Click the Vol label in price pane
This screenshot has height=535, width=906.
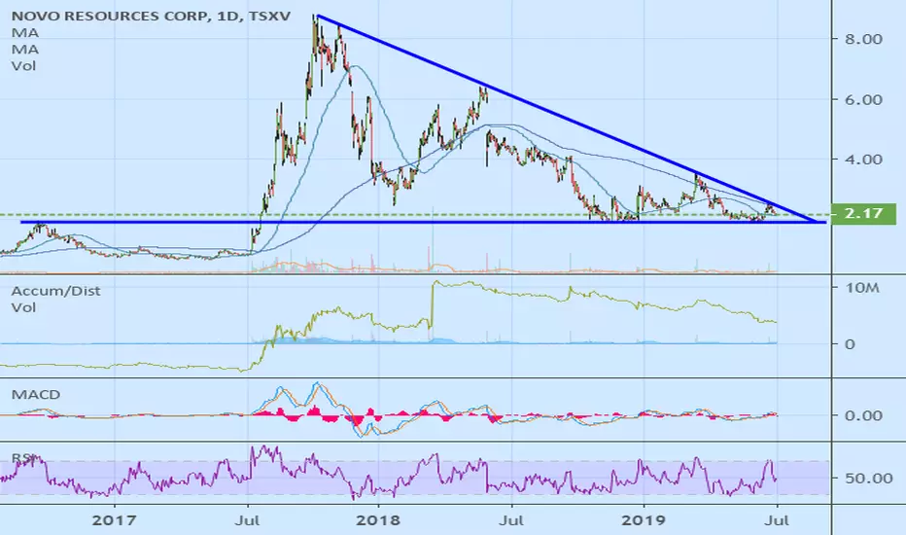pos(23,66)
